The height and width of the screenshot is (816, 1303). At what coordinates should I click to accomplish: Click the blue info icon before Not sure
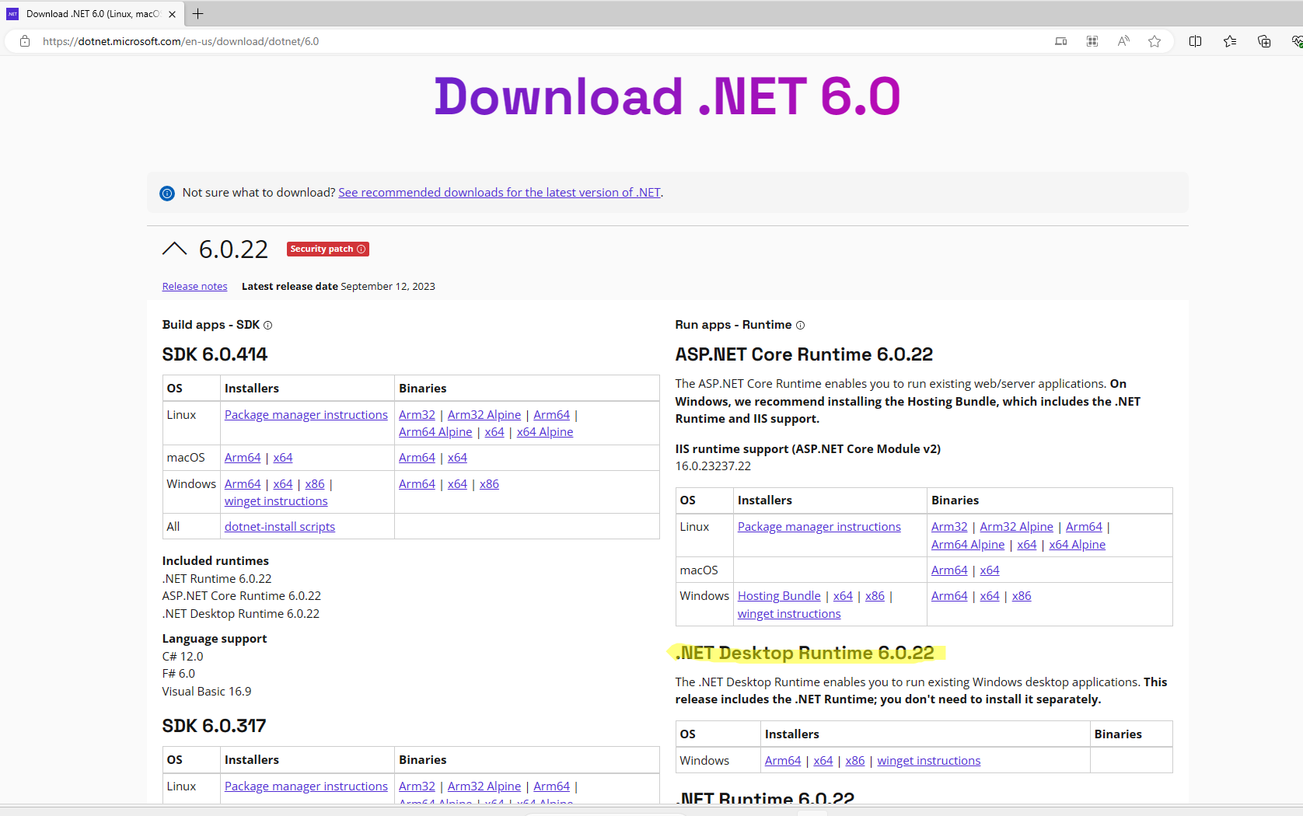(167, 194)
